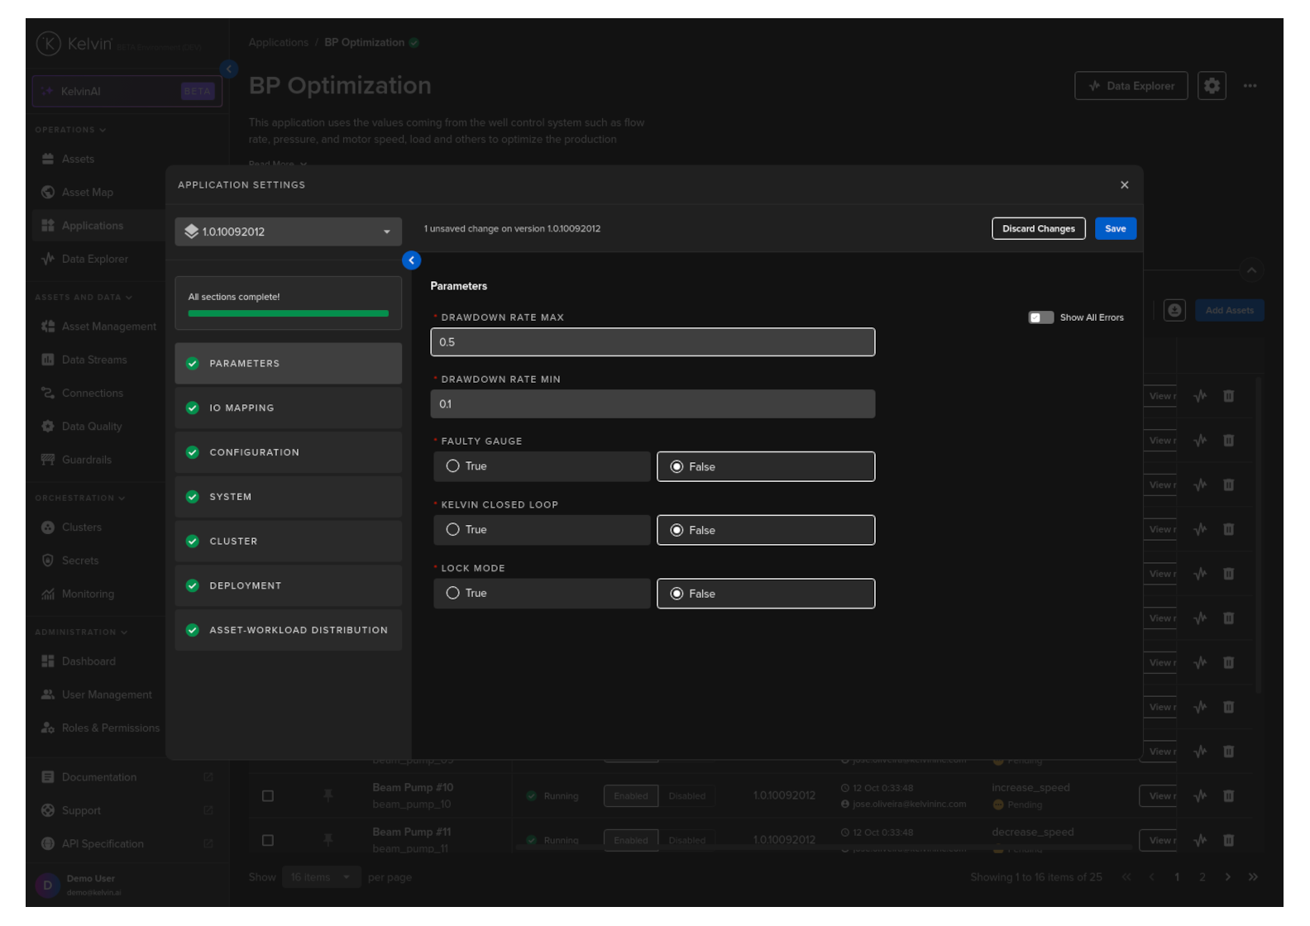Click the waveform icon in Beam Pump #11 row
This screenshot has width=1310, height=926.
click(1200, 840)
